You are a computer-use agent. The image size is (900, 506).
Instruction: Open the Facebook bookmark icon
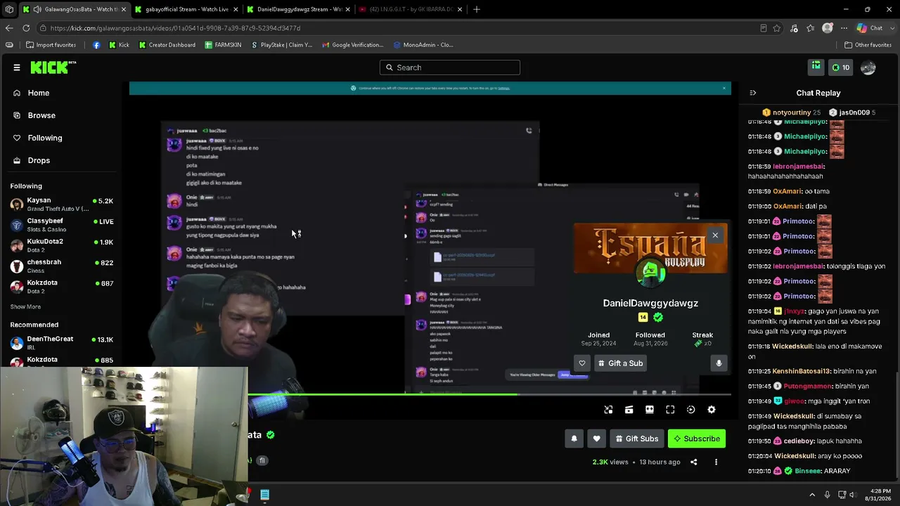point(96,45)
